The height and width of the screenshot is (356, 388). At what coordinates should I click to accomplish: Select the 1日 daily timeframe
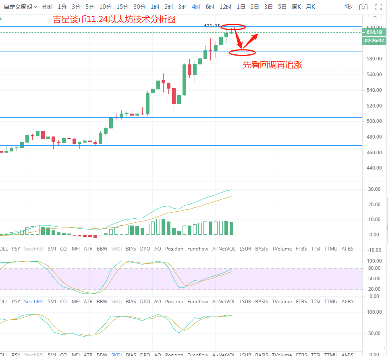coord(241,7)
